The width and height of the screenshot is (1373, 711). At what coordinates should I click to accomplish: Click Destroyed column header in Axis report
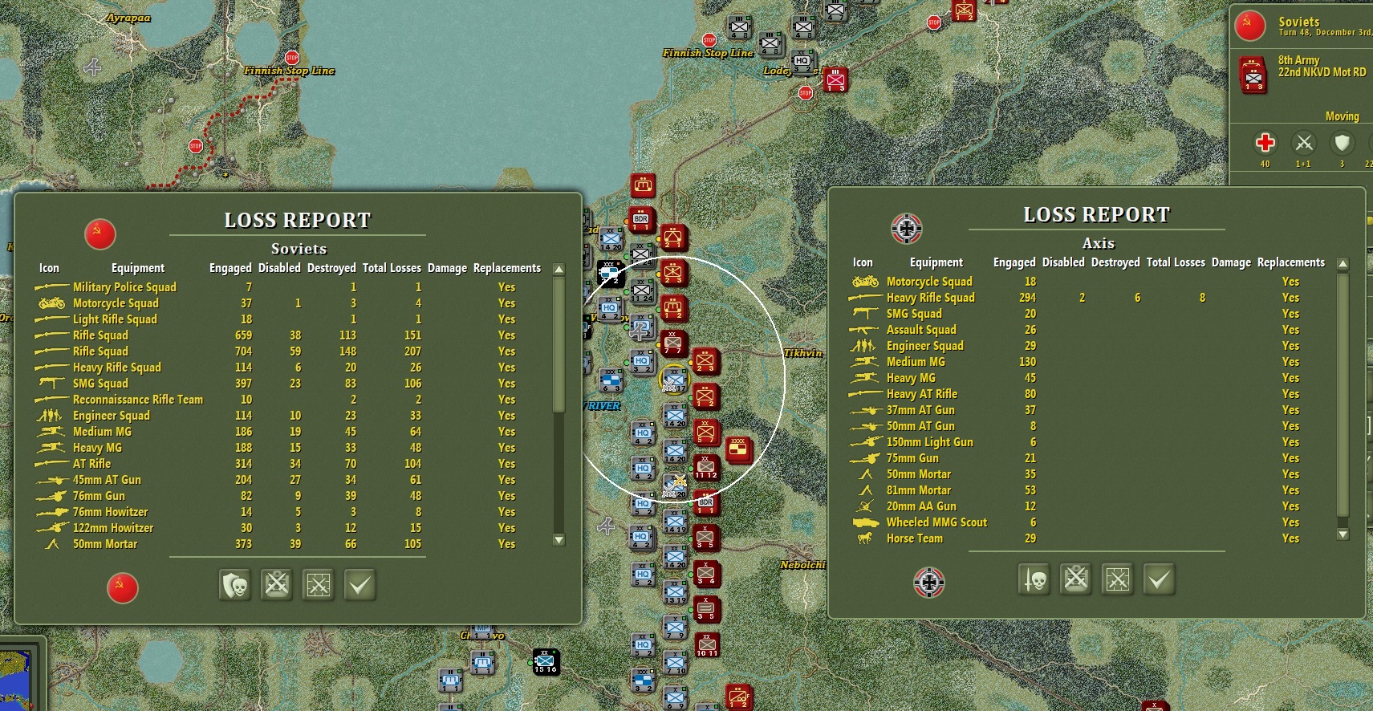1115,262
